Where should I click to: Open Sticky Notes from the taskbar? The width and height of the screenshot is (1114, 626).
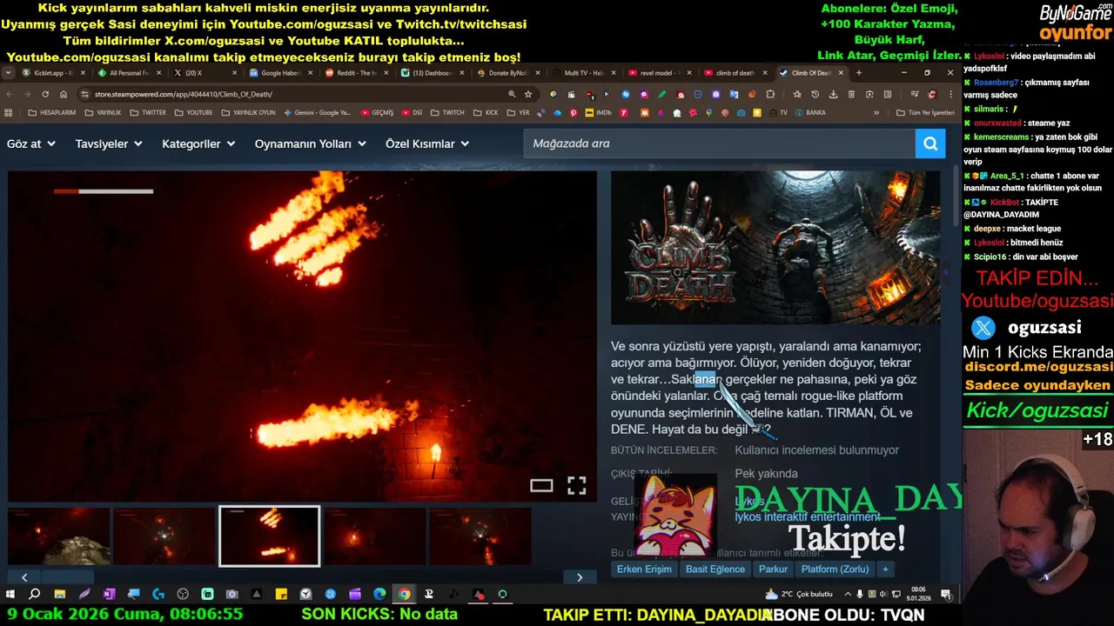pyautogui.click(x=281, y=594)
